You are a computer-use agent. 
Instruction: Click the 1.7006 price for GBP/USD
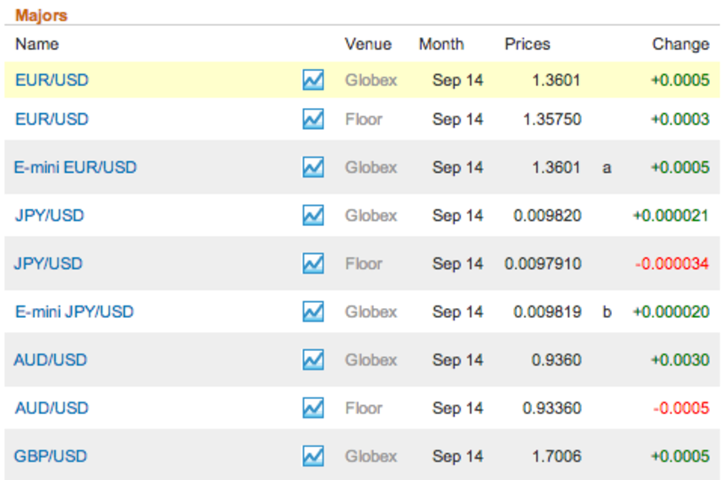pyautogui.click(x=556, y=456)
